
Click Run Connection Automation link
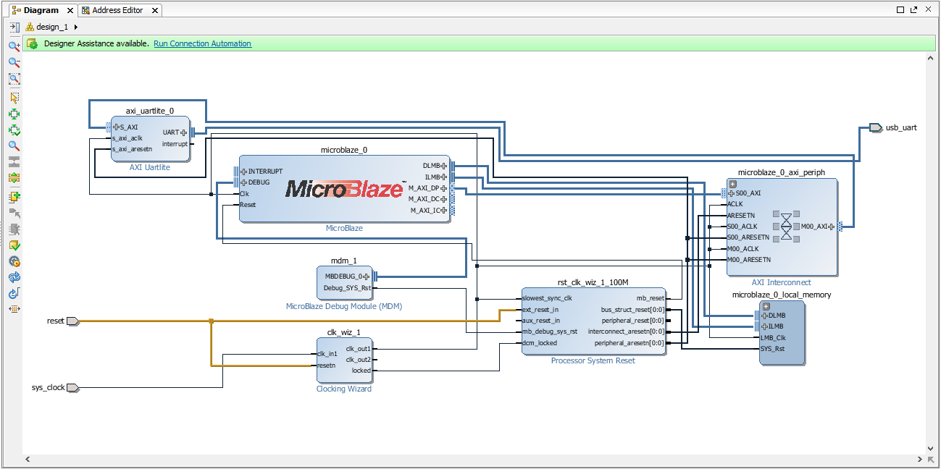202,43
